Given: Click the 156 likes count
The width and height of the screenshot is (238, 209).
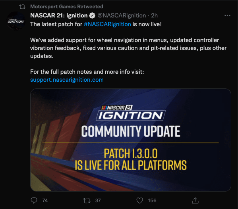Looking at the screenshot, I should click(152, 201).
